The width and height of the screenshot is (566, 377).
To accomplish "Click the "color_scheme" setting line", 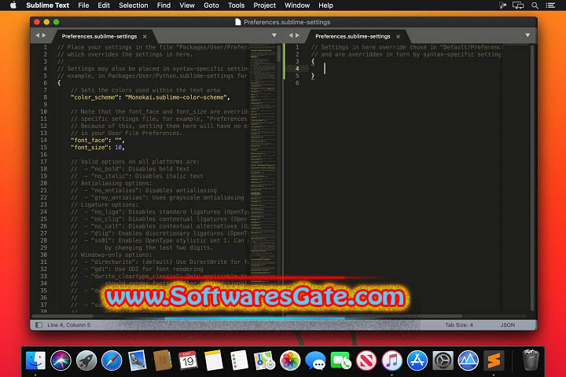I will (150, 97).
